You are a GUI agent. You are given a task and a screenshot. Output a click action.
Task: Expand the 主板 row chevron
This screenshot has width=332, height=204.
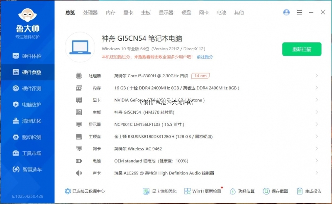click(x=317, y=112)
